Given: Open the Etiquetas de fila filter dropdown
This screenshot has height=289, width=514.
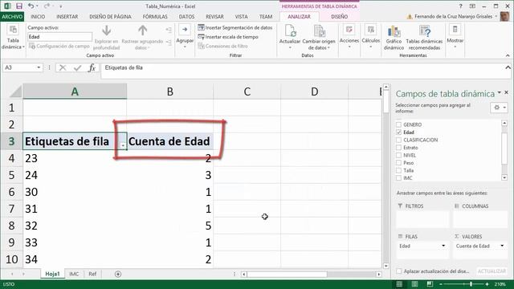Looking at the screenshot, I should coord(123,144).
